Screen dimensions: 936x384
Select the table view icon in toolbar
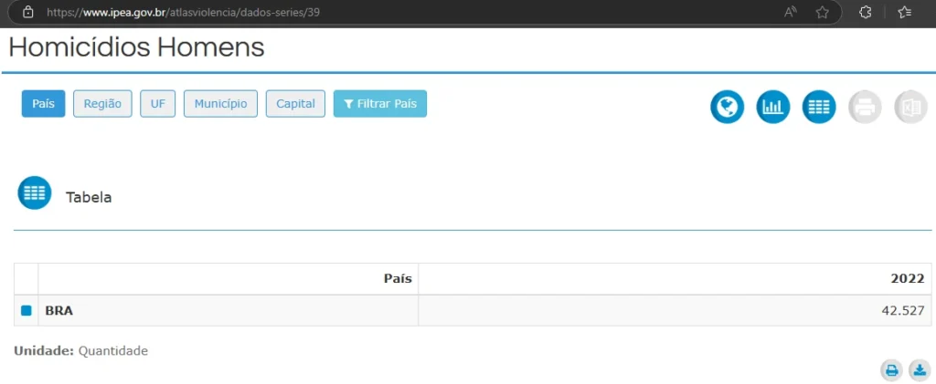tap(818, 108)
